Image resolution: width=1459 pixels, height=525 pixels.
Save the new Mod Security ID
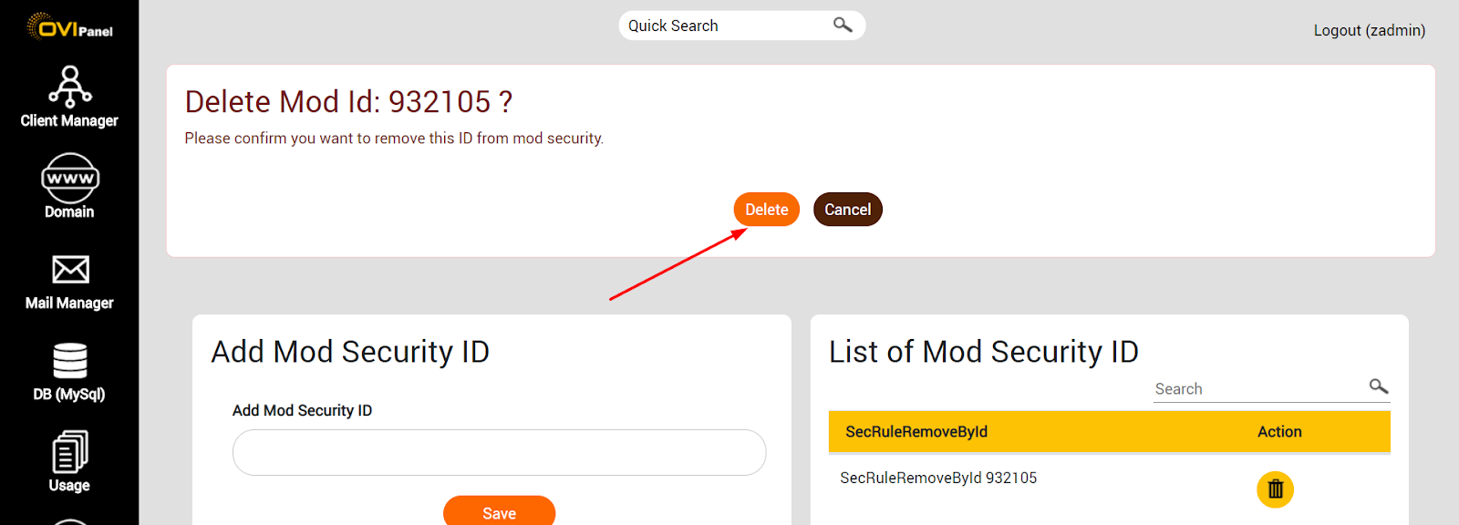pyautogui.click(x=499, y=511)
